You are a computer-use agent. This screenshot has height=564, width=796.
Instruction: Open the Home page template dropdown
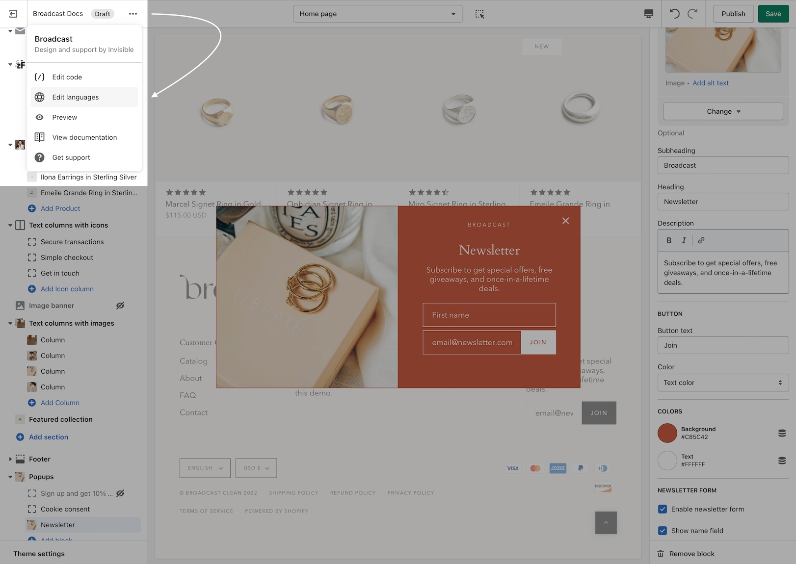tap(377, 14)
